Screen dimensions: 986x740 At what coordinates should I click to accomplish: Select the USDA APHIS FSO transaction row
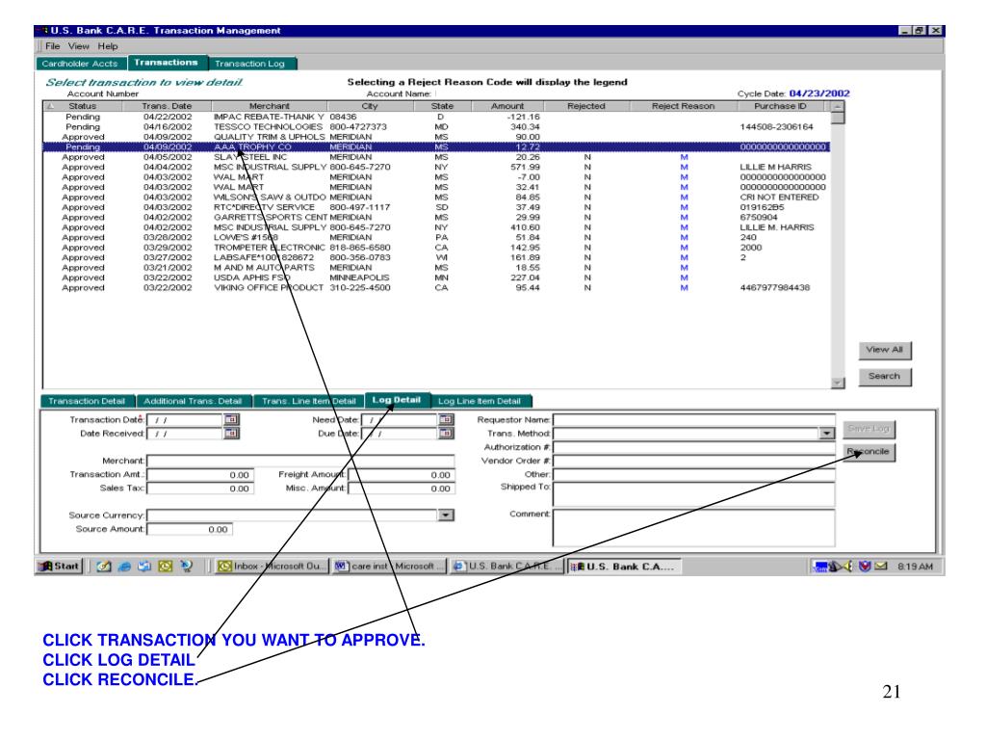pos(436,278)
